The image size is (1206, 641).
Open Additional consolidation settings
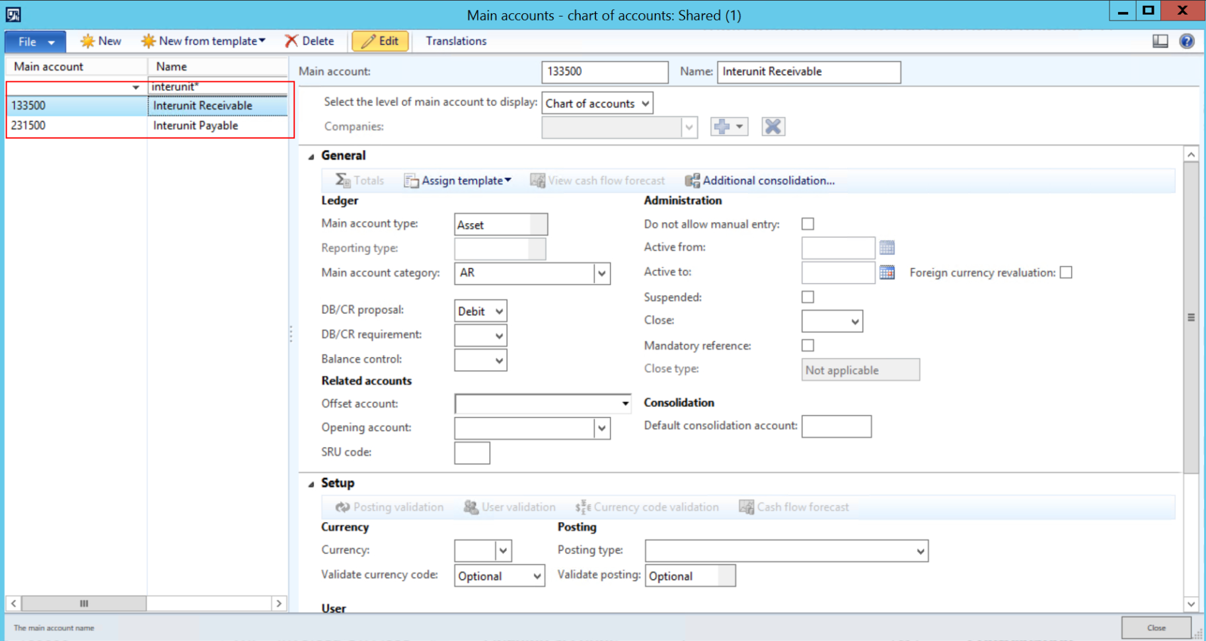coord(759,180)
